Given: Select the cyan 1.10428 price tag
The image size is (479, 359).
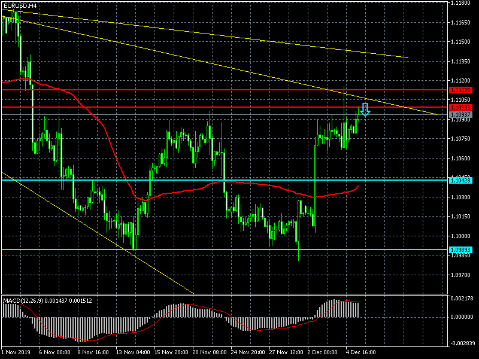Looking at the screenshot, I should click(460, 181).
